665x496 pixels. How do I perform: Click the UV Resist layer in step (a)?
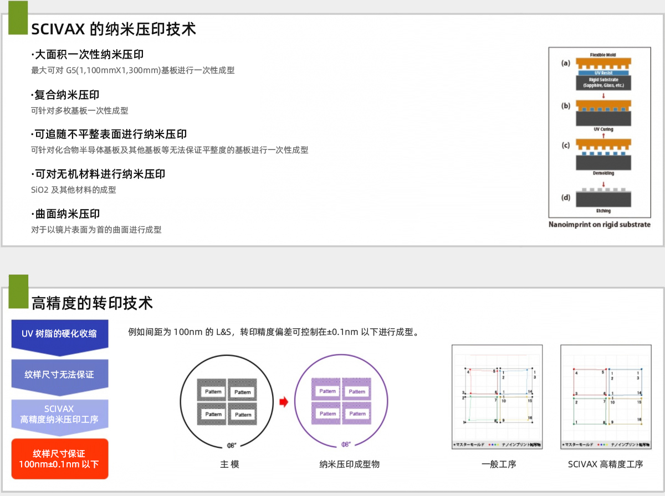603,73
